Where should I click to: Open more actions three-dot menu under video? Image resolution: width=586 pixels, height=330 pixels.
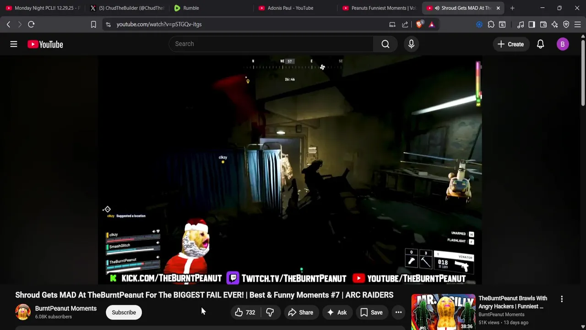click(x=398, y=313)
